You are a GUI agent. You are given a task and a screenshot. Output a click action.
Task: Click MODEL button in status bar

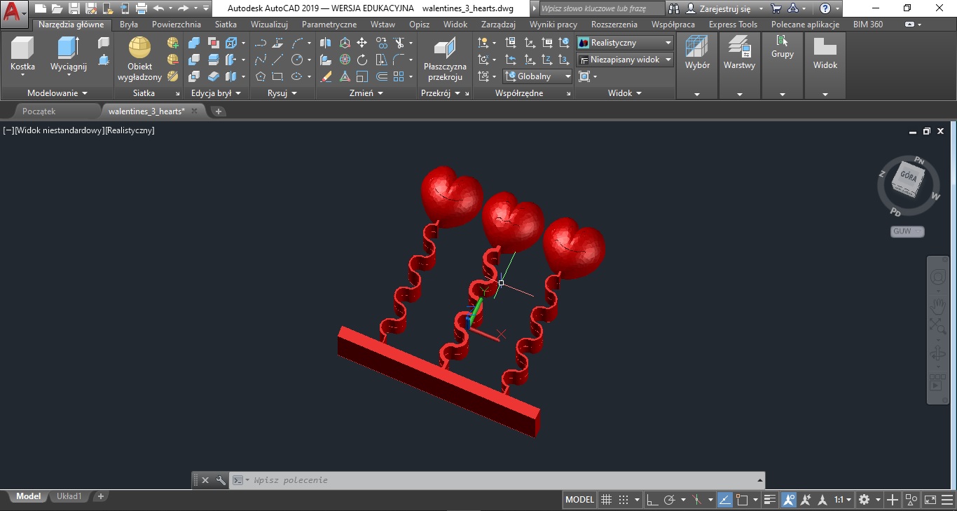click(579, 500)
